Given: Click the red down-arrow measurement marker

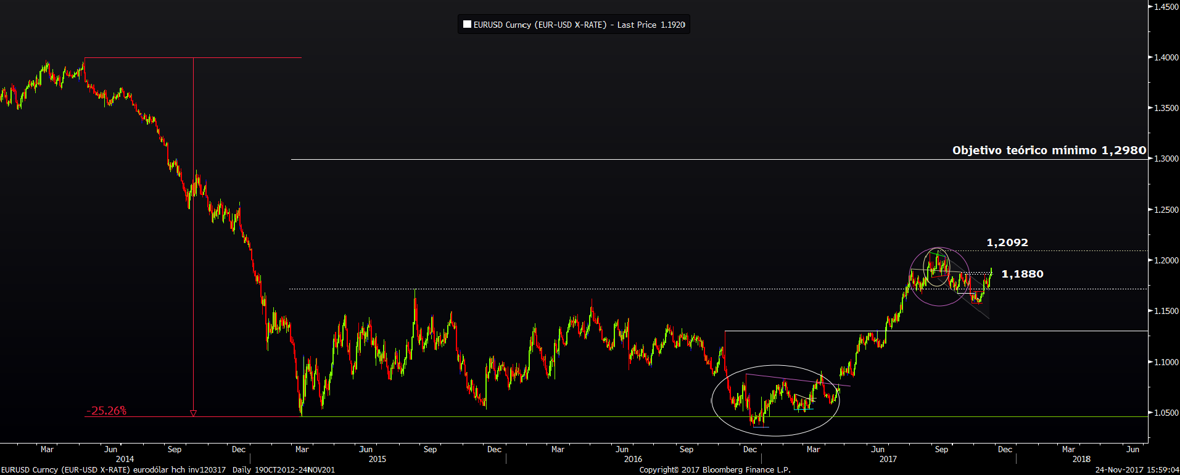Looking at the screenshot, I should click(193, 413).
